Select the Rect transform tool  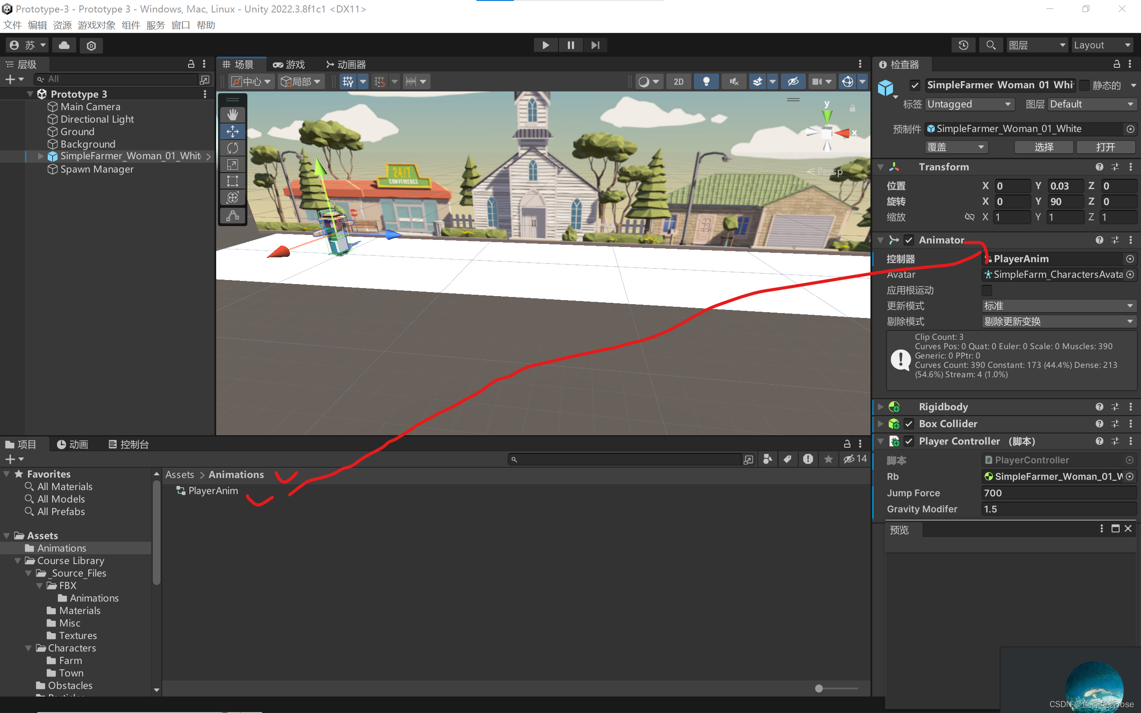(x=232, y=181)
